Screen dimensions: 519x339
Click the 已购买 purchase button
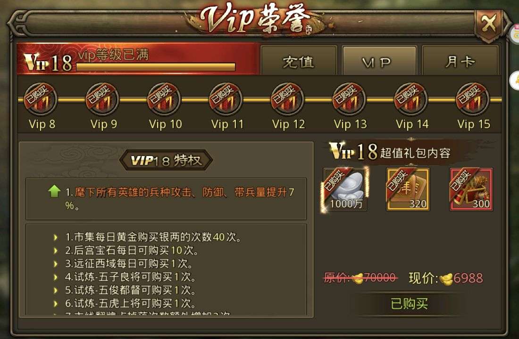click(x=410, y=304)
